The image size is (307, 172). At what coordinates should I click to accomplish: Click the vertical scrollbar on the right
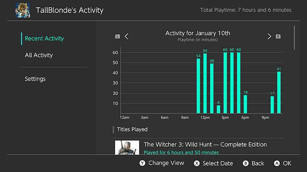pyautogui.click(x=294, y=38)
